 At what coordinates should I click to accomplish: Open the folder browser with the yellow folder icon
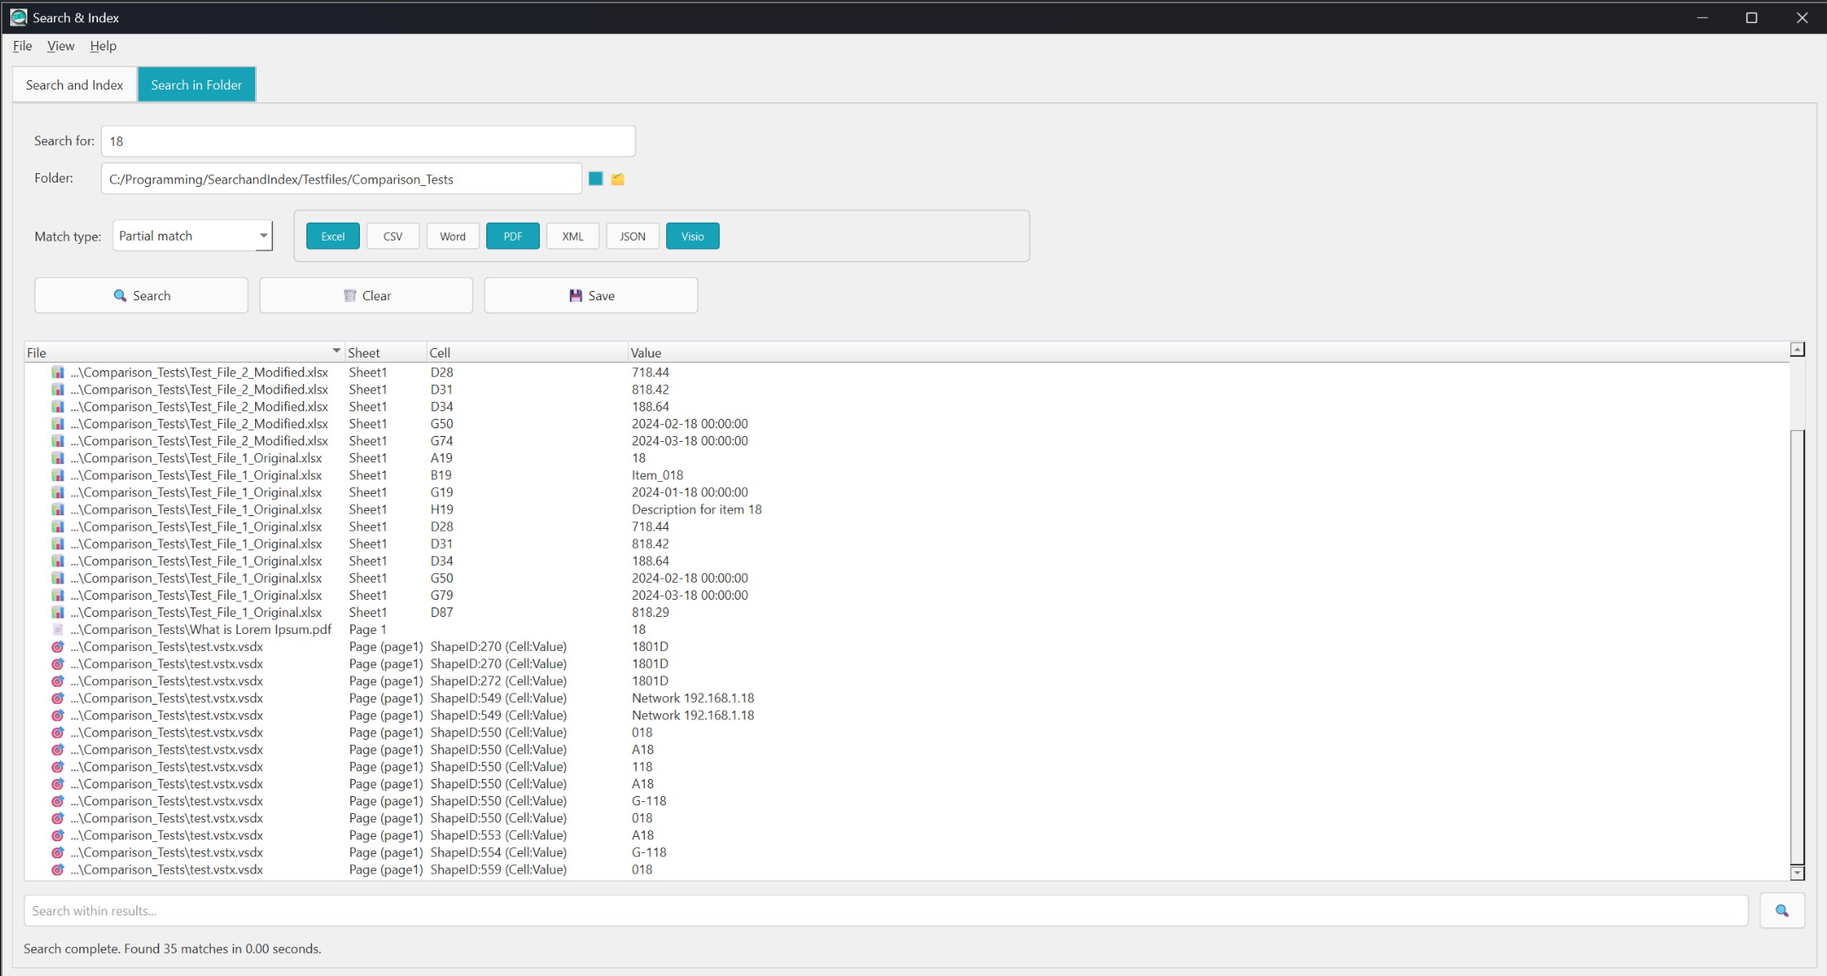(x=618, y=178)
